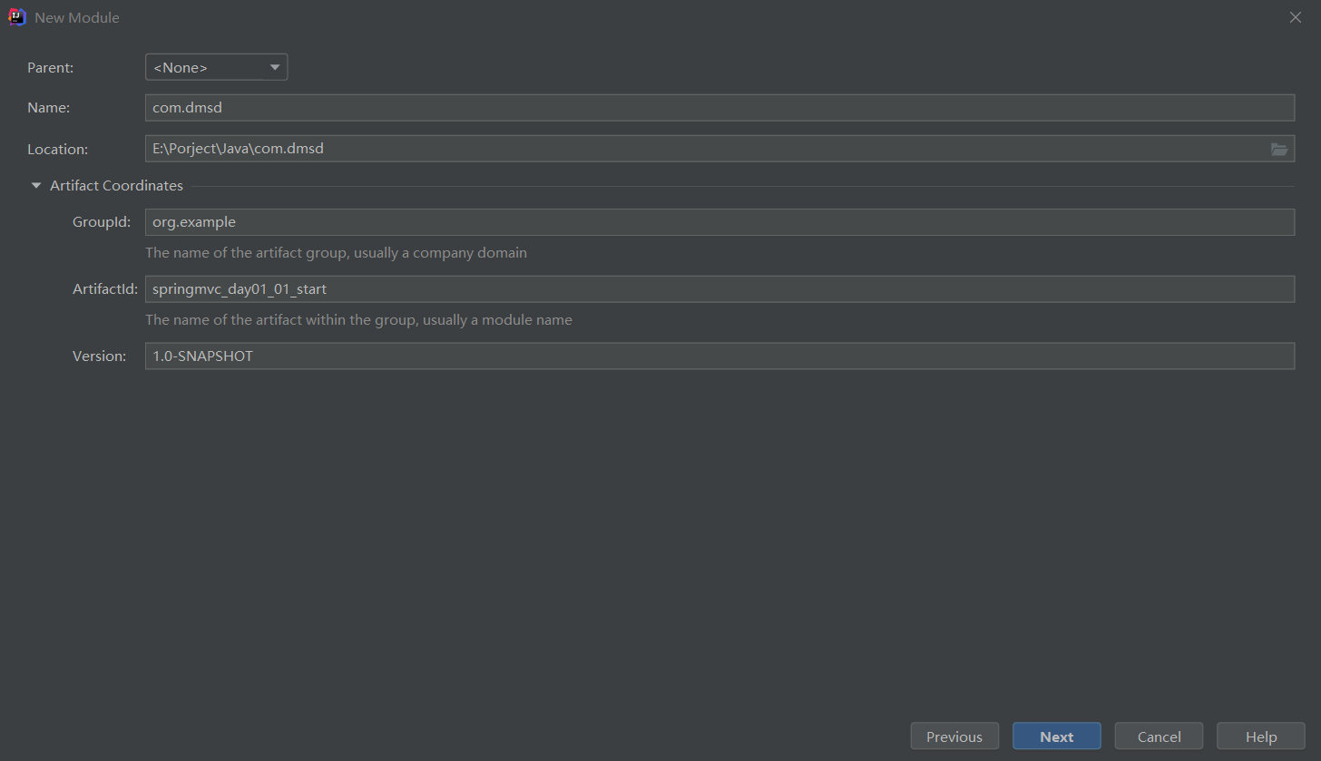Click the Version label
This screenshot has width=1321, height=761.
coord(99,356)
